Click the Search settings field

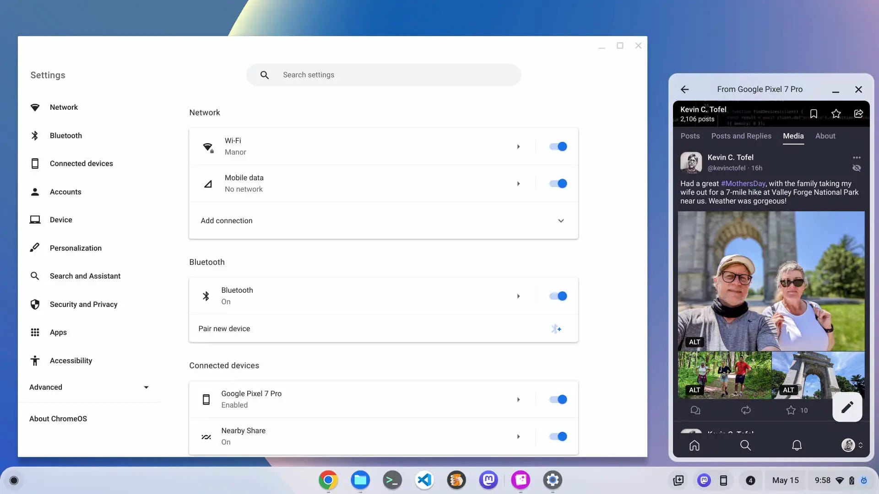[x=384, y=75]
